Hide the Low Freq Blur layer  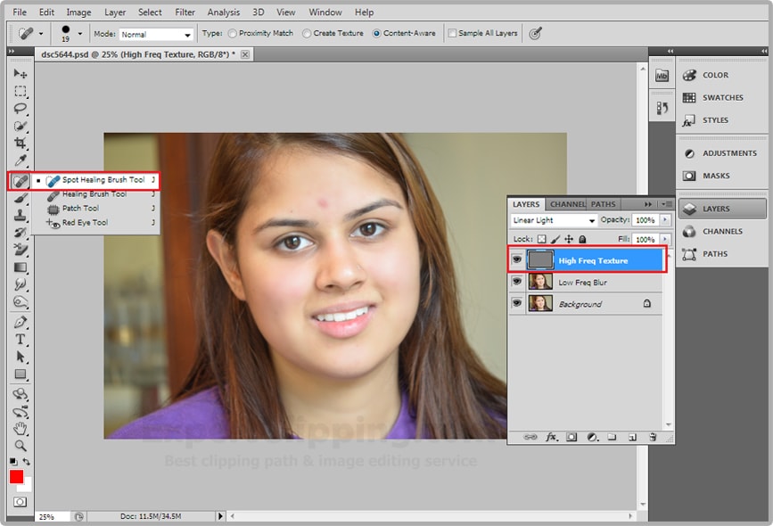[x=518, y=282]
